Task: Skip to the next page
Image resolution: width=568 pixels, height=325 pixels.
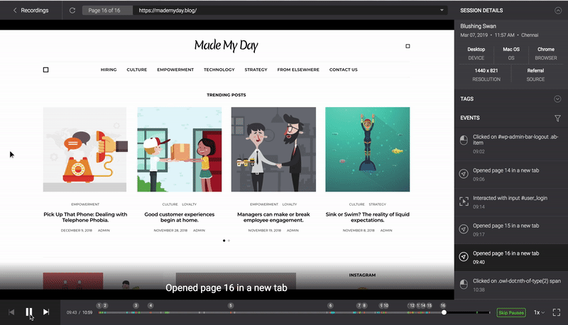Action: click(x=46, y=312)
